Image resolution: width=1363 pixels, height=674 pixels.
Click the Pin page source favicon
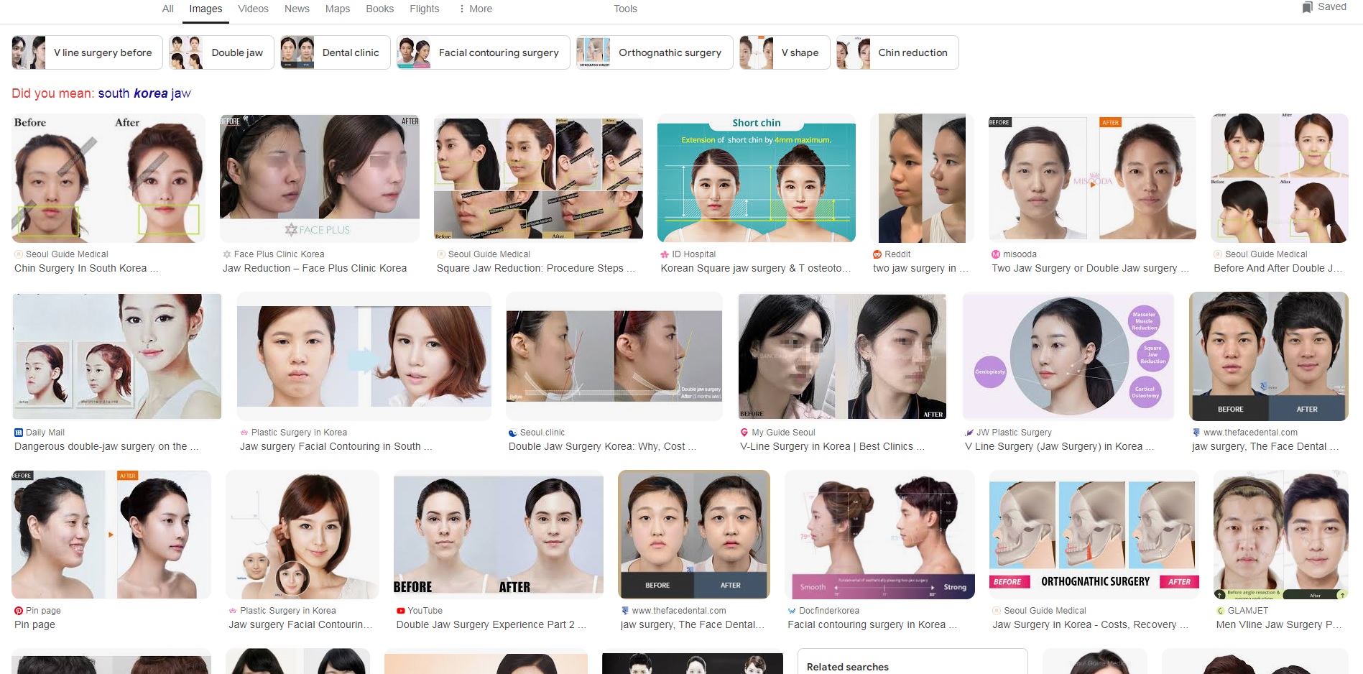coord(19,611)
